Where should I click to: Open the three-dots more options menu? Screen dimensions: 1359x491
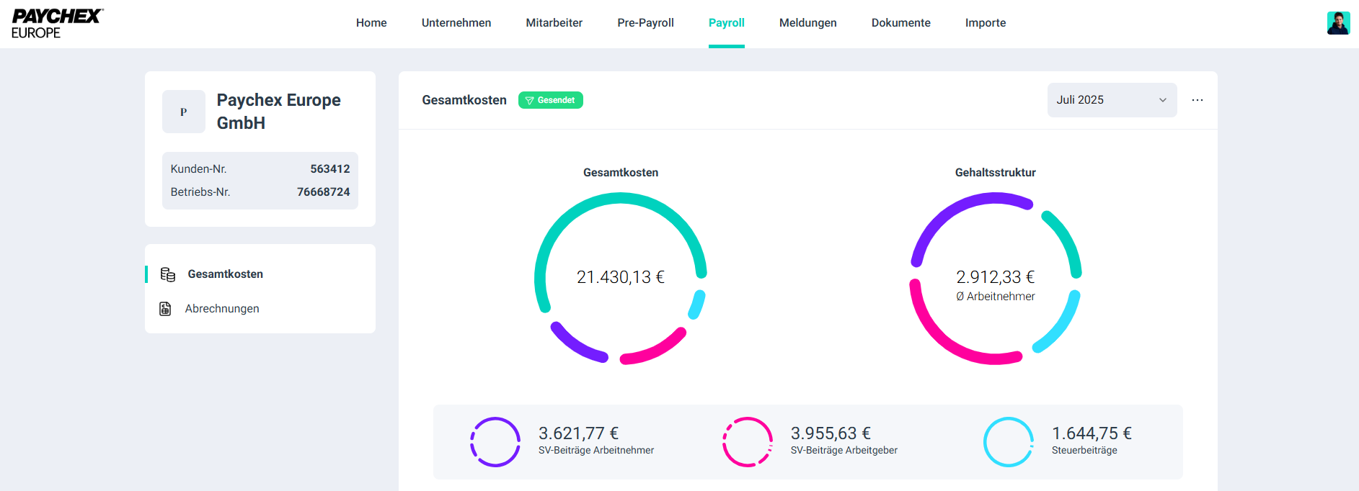[1198, 100]
